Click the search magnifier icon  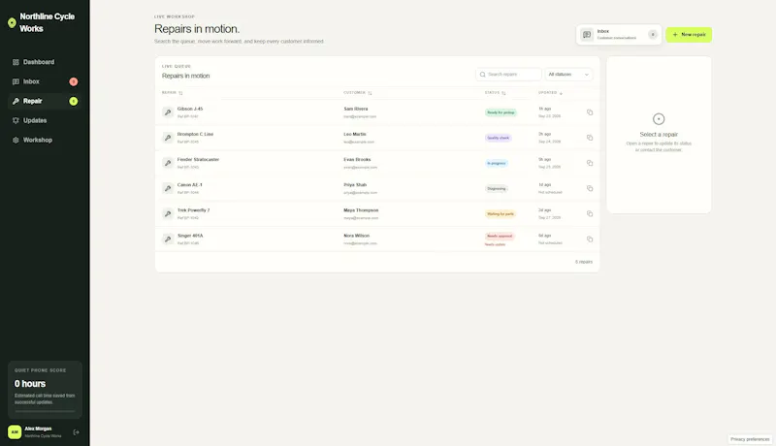(482, 75)
